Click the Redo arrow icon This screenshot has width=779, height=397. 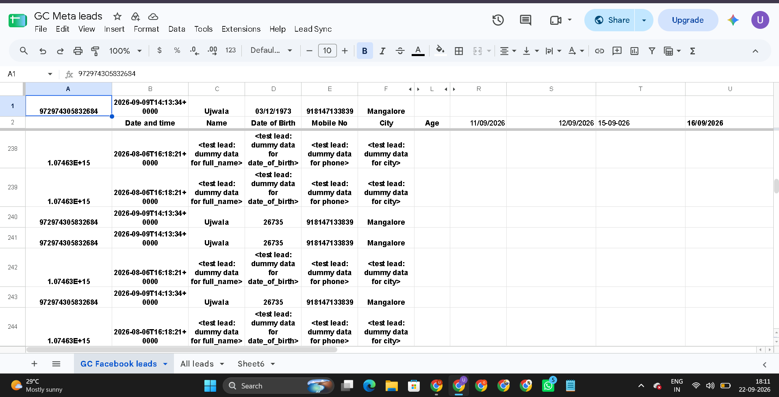coord(60,51)
